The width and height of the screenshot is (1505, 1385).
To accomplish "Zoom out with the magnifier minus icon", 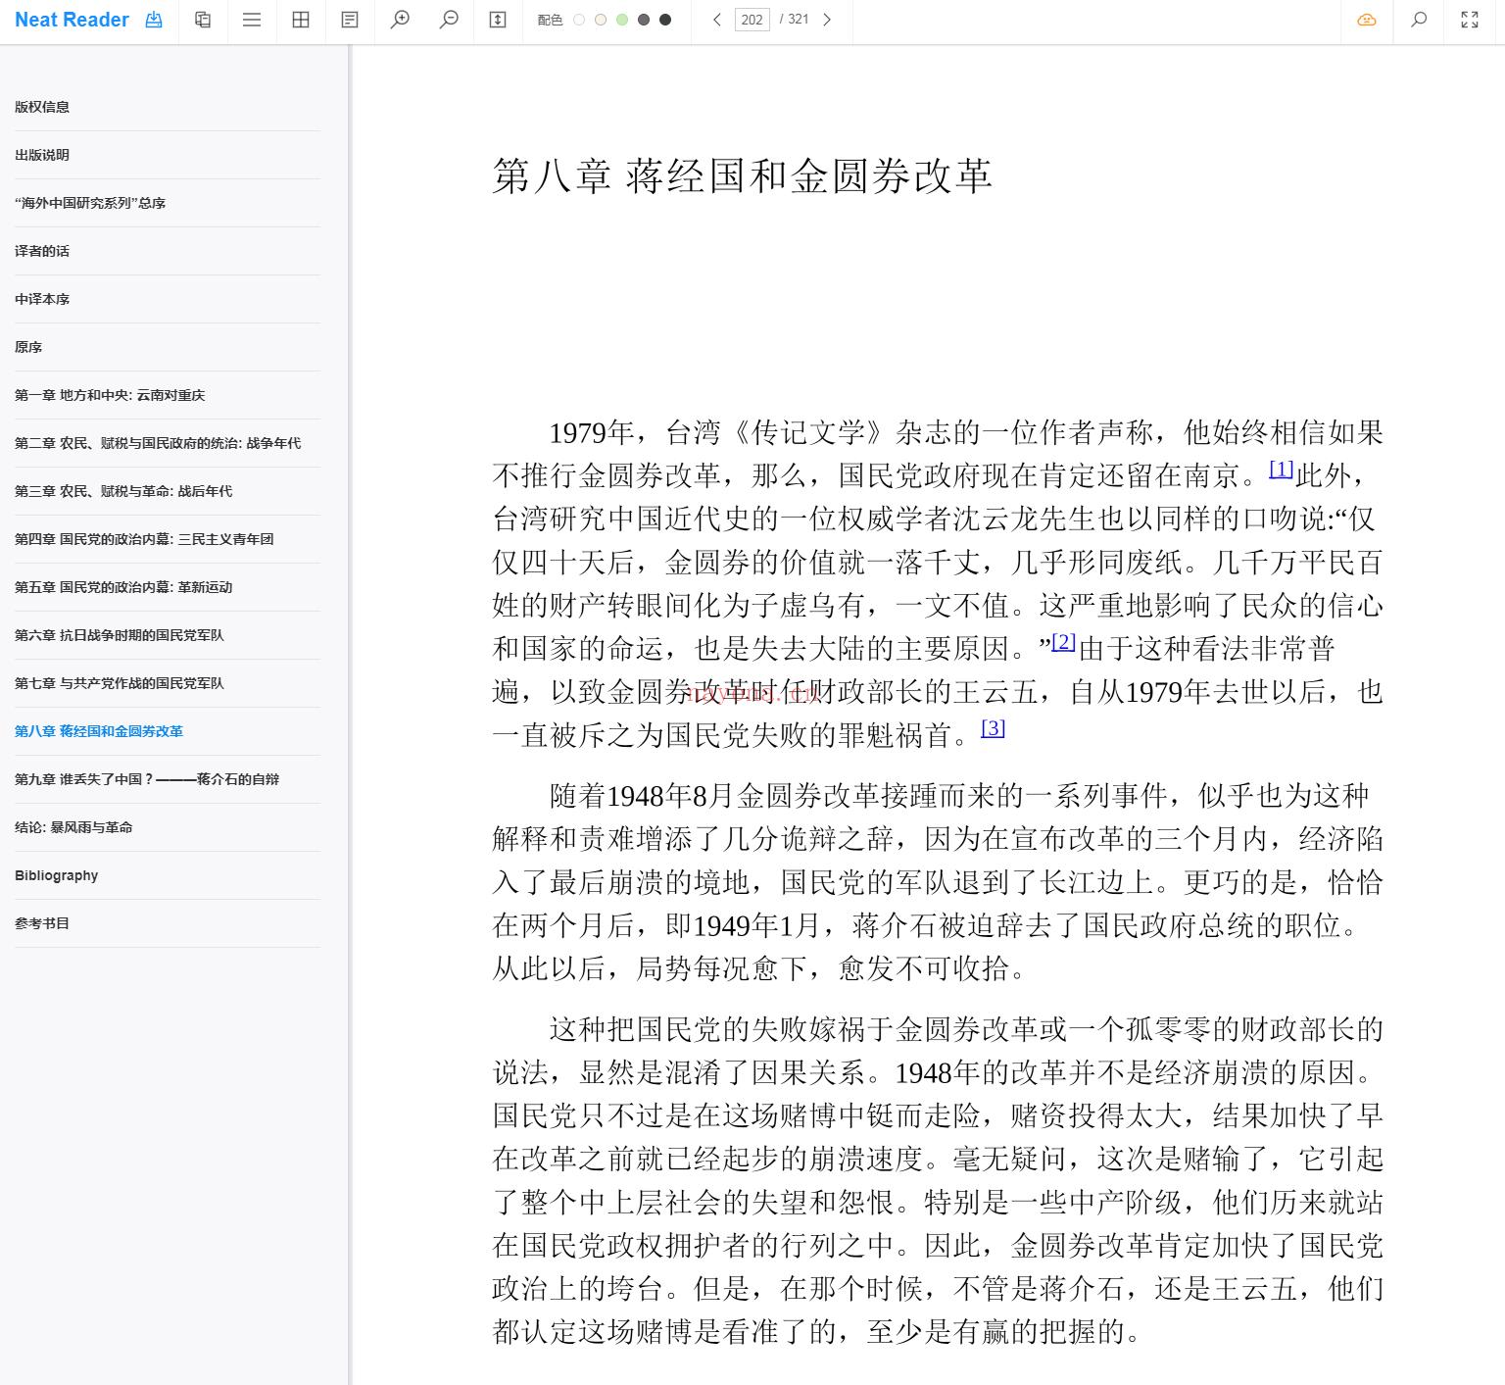I will [449, 20].
